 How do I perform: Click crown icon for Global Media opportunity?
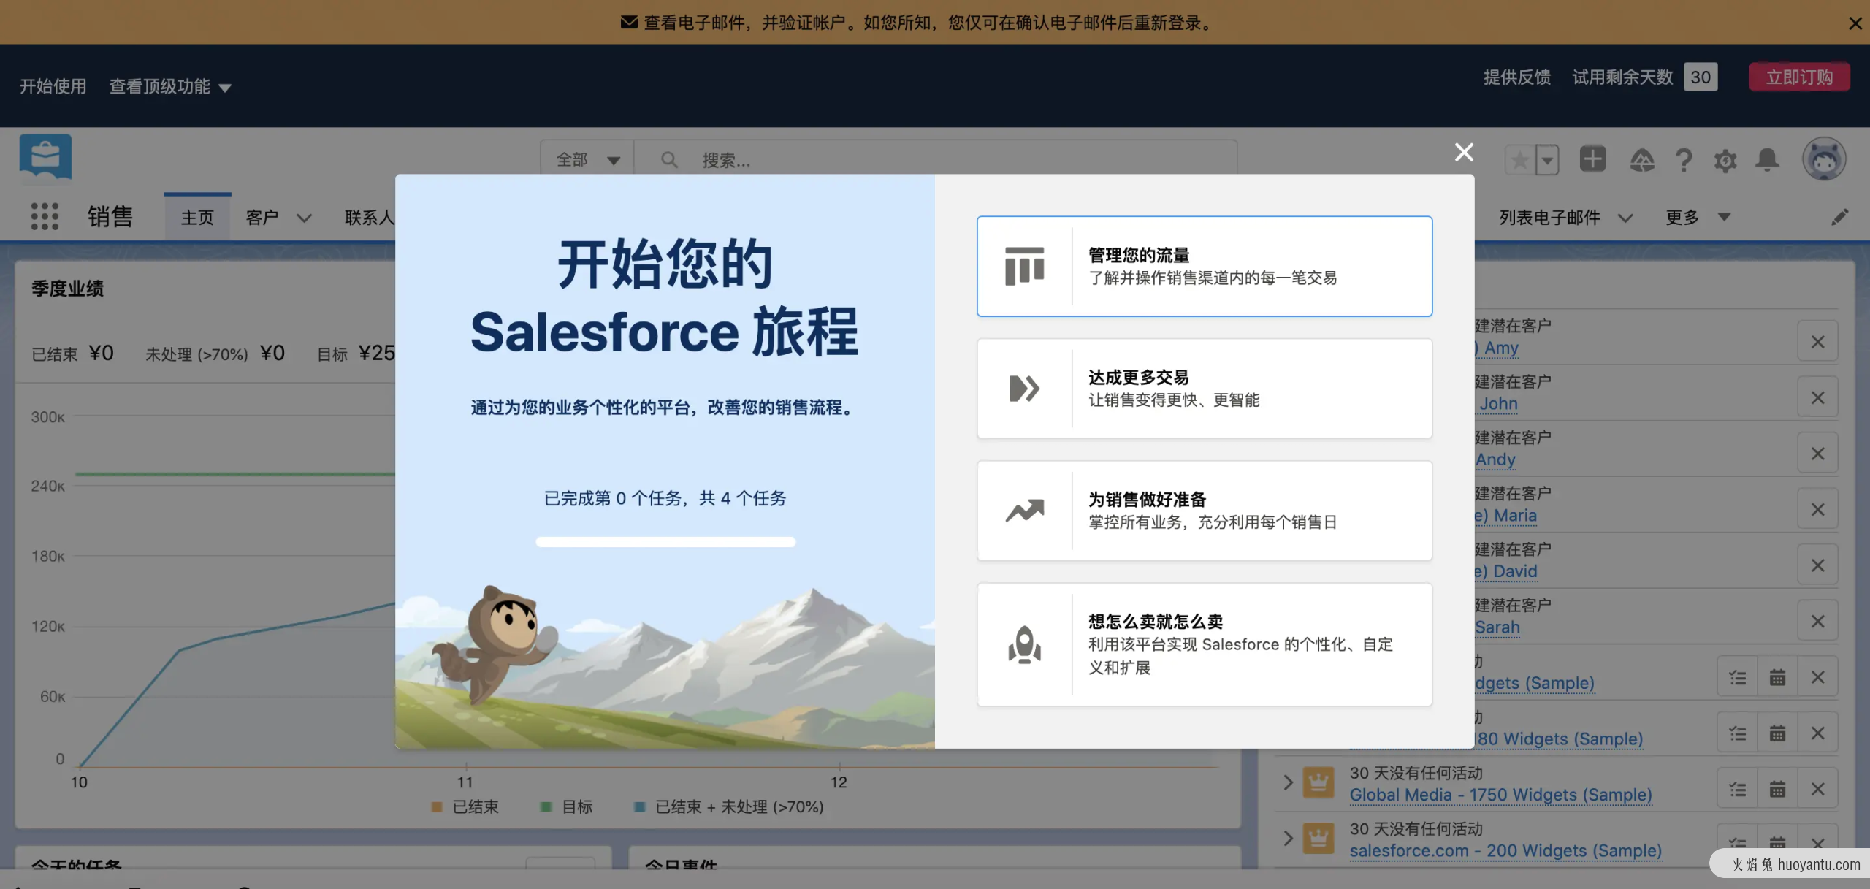1318,782
